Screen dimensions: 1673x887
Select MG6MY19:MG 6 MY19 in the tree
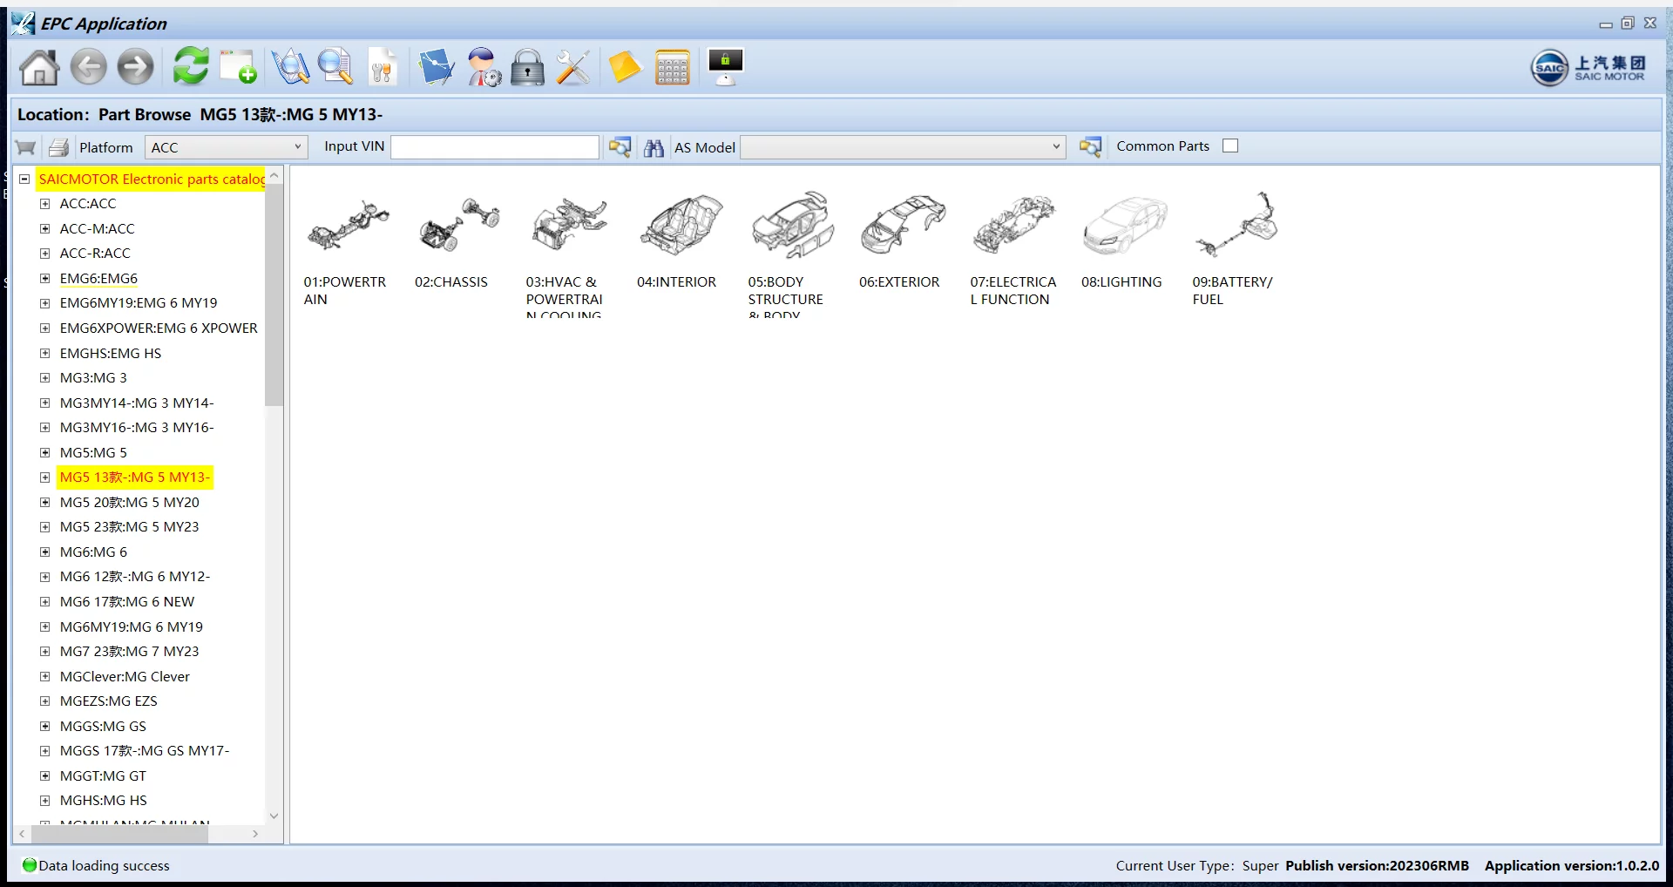pos(131,627)
